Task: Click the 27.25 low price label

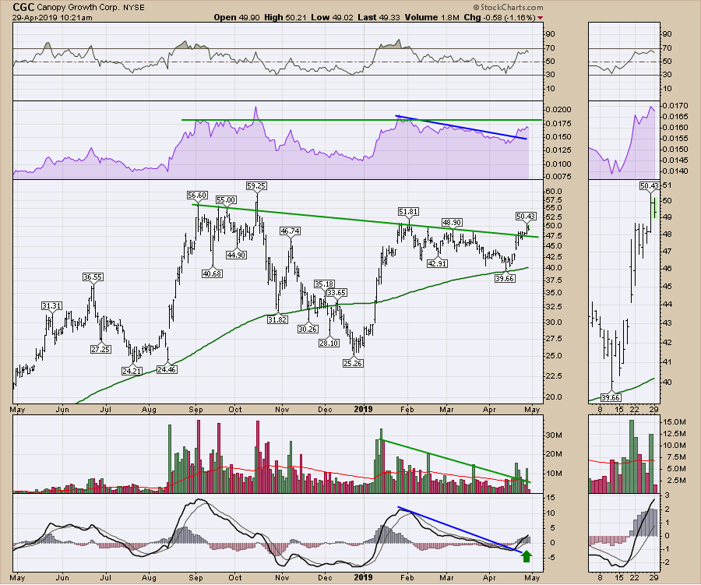Action: pos(100,349)
